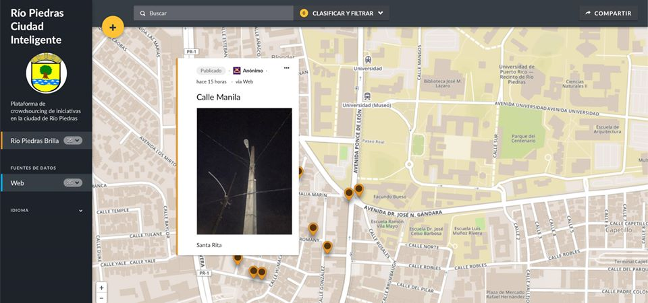Screen dimensions: 648x303
Task: Zoom in the map with plus
Action: [102, 288]
